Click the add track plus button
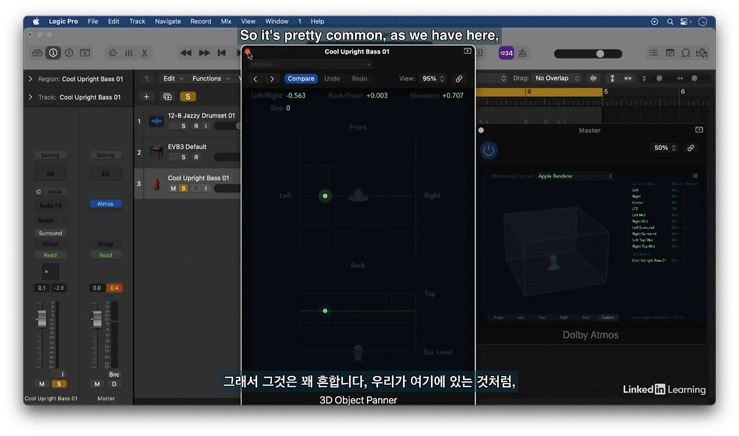The width and height of the screenshot is (739, 436). [147, 97]
